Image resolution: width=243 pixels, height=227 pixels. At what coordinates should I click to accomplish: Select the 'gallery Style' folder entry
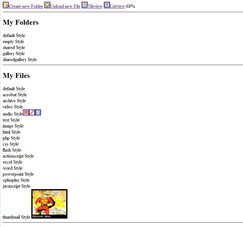pos(14,54)
